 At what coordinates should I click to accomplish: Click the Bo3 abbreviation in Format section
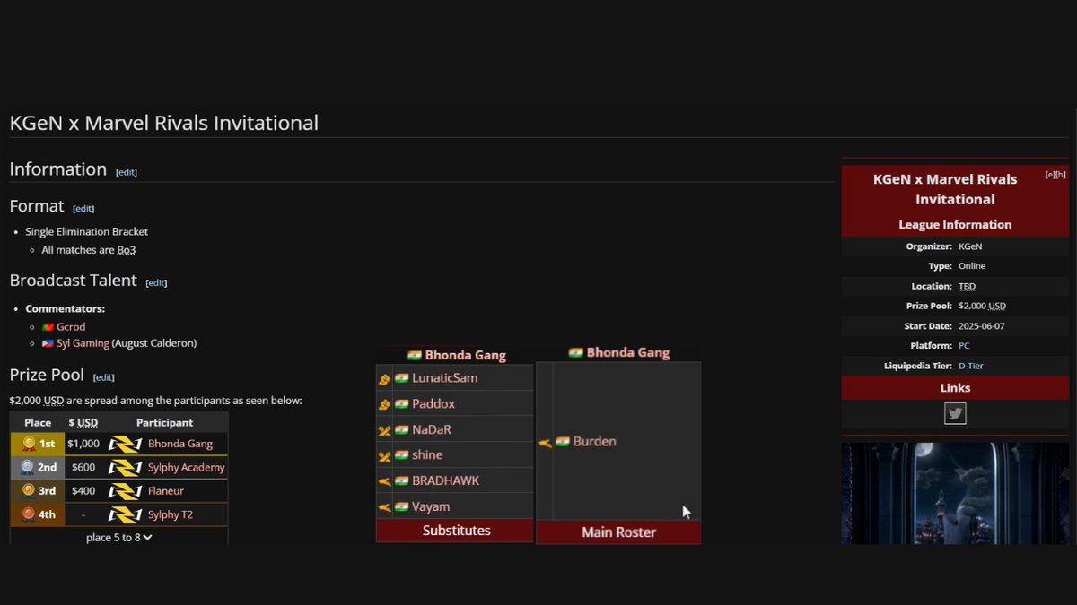[127, 250]
